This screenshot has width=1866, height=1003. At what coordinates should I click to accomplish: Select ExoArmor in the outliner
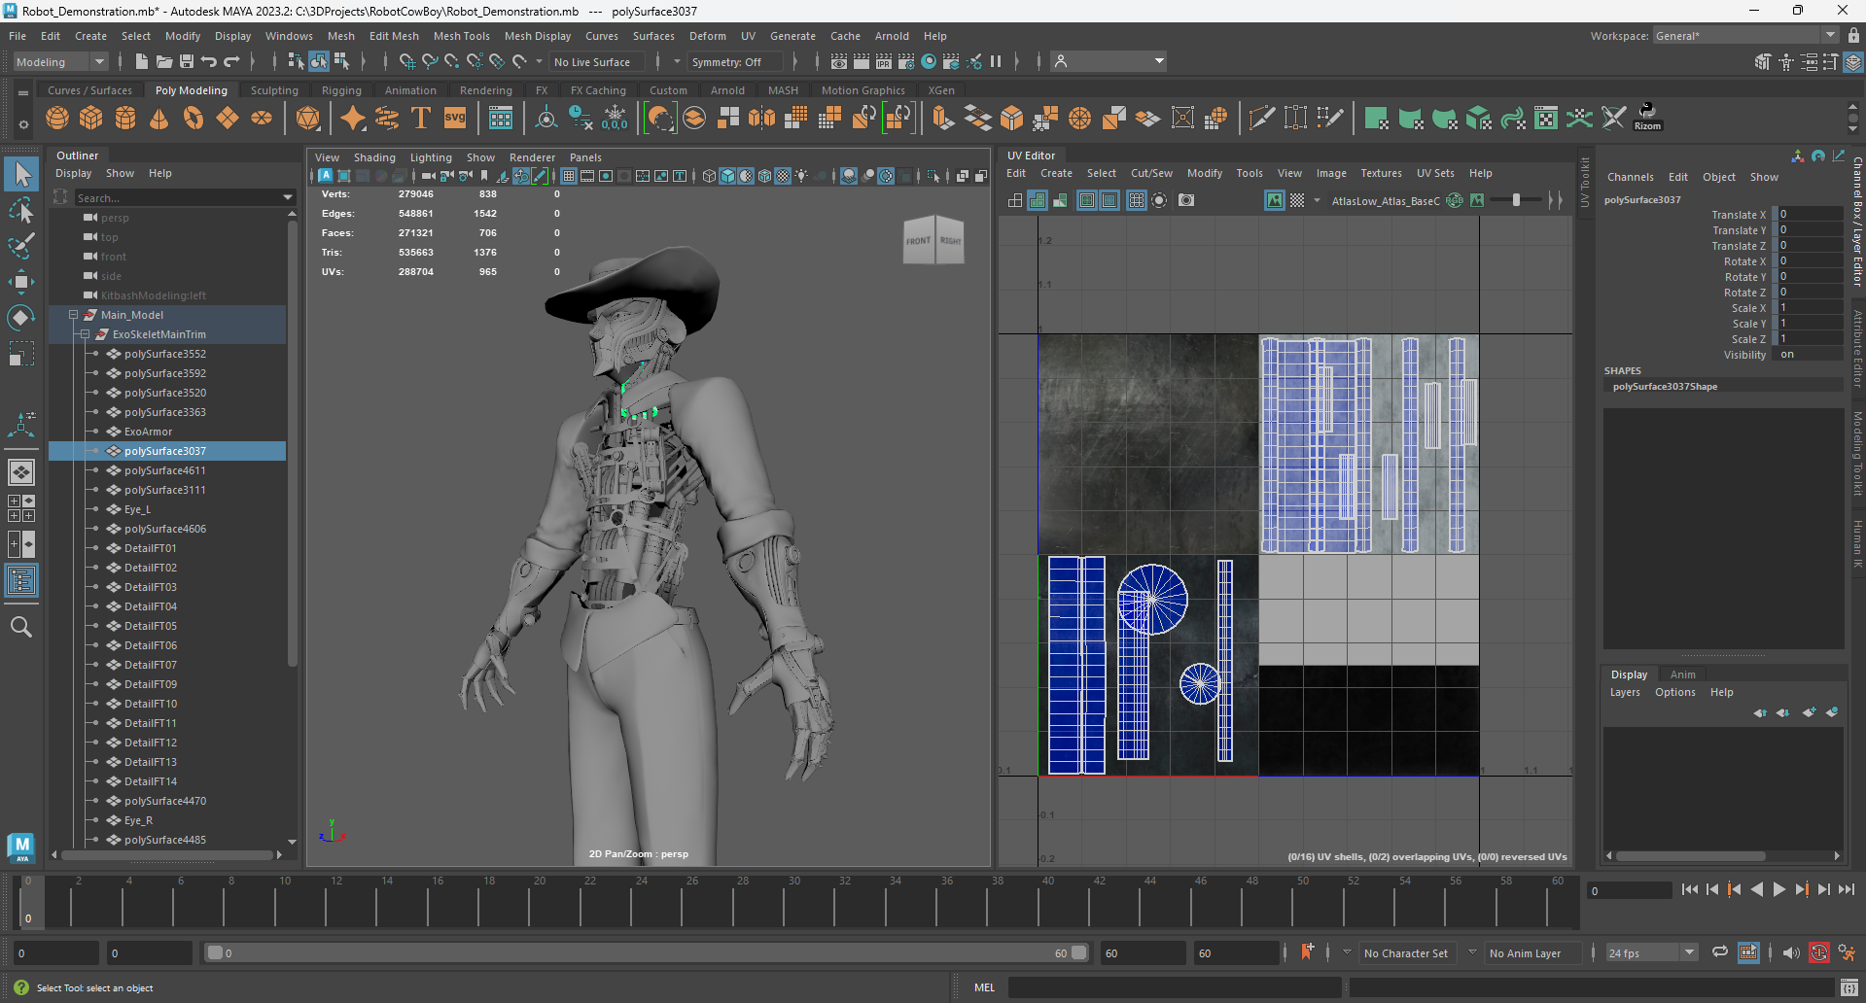coord(148,432)
